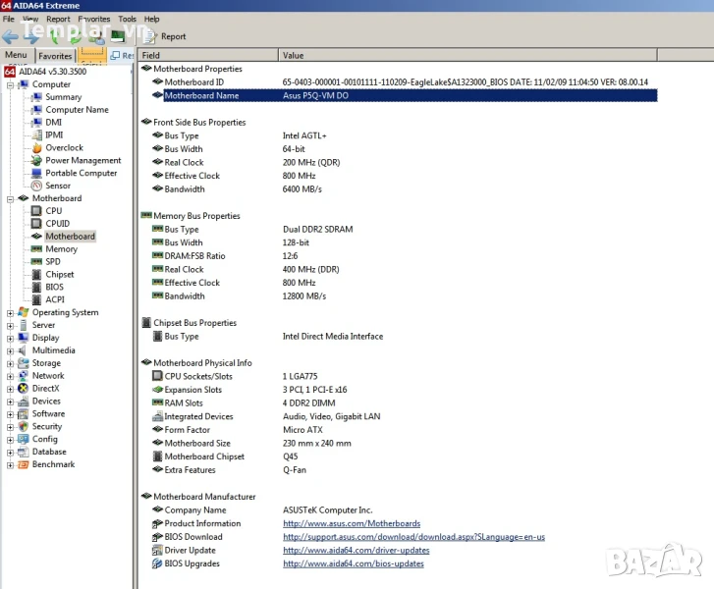Click the Value column header
The image size is (714, 589).
pyautogui.click(x=293, y=55)
